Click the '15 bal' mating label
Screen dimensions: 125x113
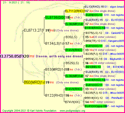(89, 37)
